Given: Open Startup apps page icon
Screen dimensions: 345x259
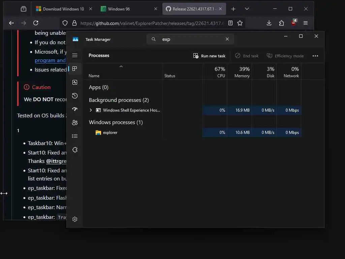Looking at the screenshot, I should coord(75,109).
